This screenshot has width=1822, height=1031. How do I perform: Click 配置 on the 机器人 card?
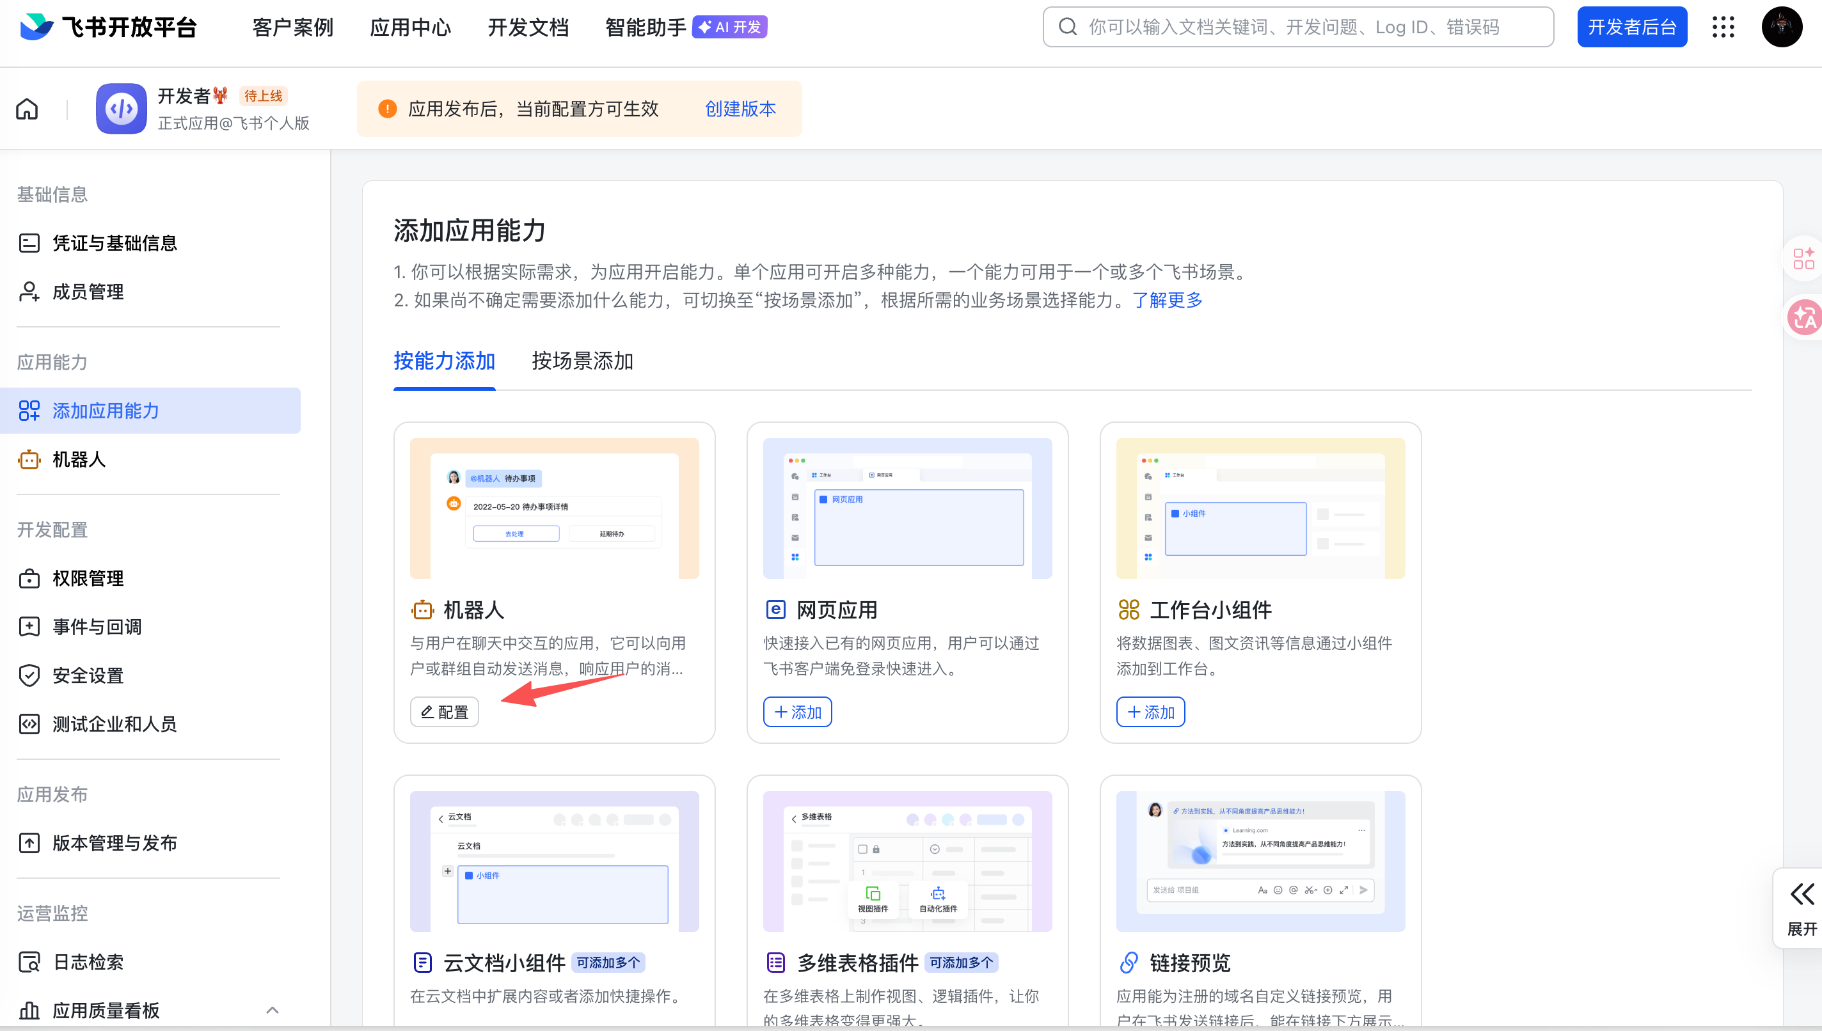[x=445, y=712]
